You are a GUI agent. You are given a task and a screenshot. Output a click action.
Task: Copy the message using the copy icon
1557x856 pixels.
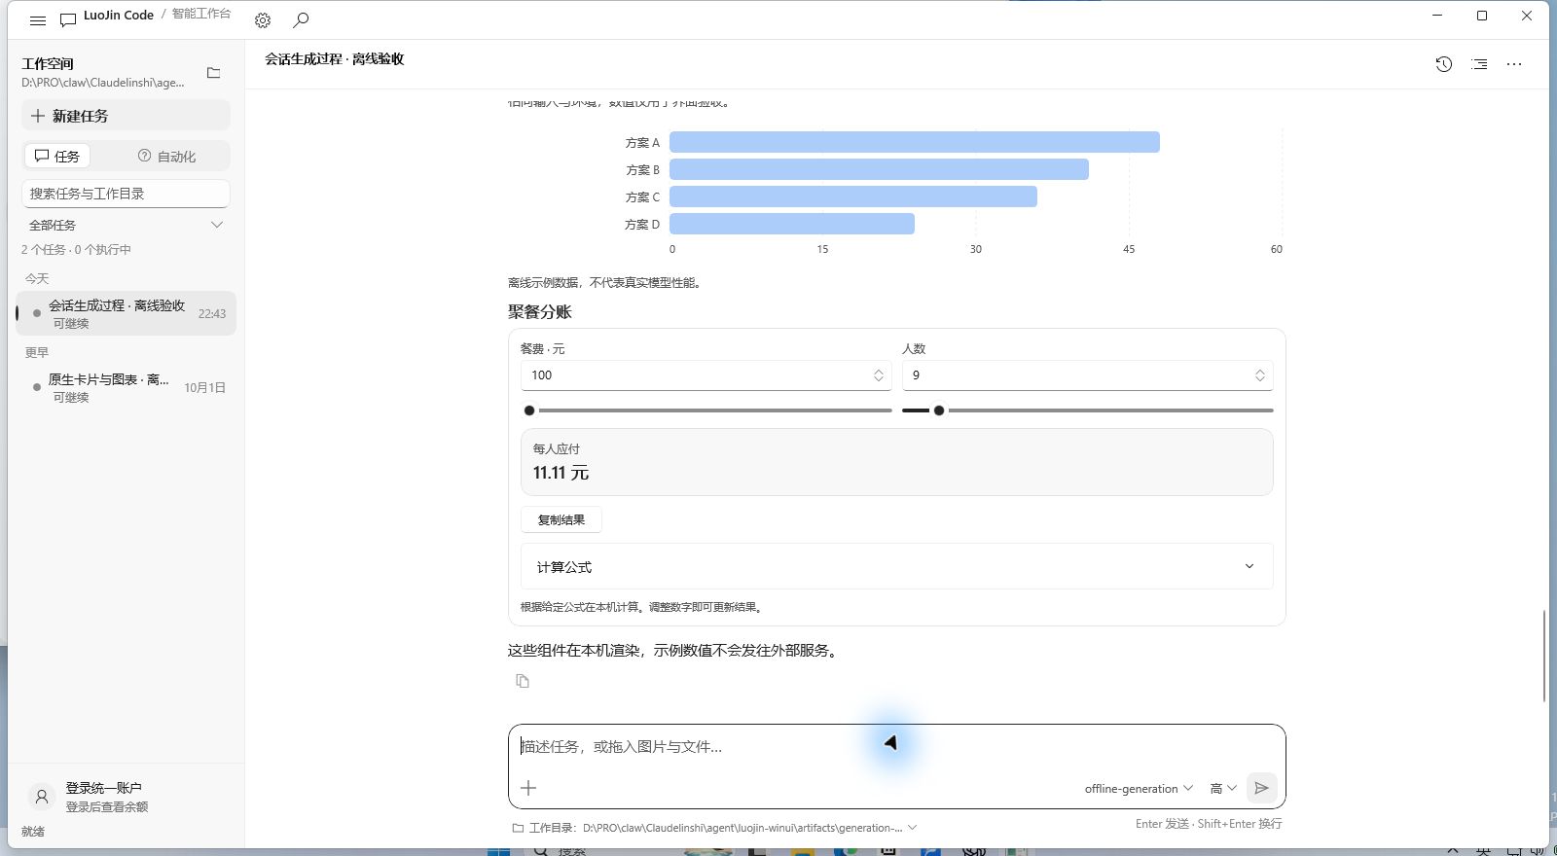523,681
